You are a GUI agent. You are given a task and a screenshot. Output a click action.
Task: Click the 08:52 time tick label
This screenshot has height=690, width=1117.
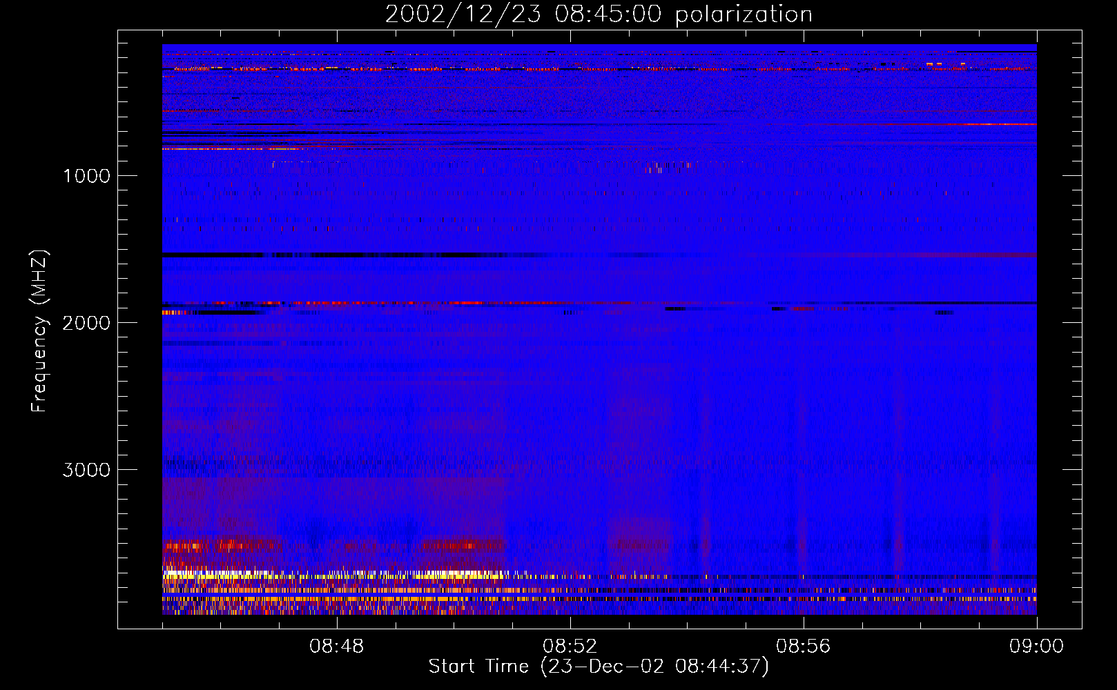[570, 647]
